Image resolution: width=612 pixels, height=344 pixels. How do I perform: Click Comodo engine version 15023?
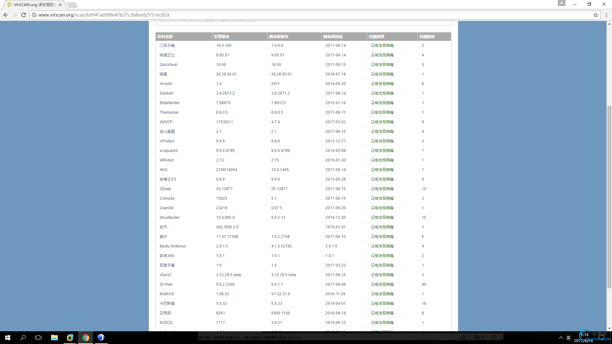click(222, 198)
